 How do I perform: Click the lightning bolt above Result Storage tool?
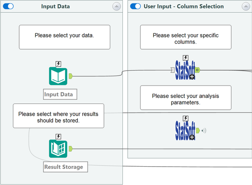[x=59, y=137]
